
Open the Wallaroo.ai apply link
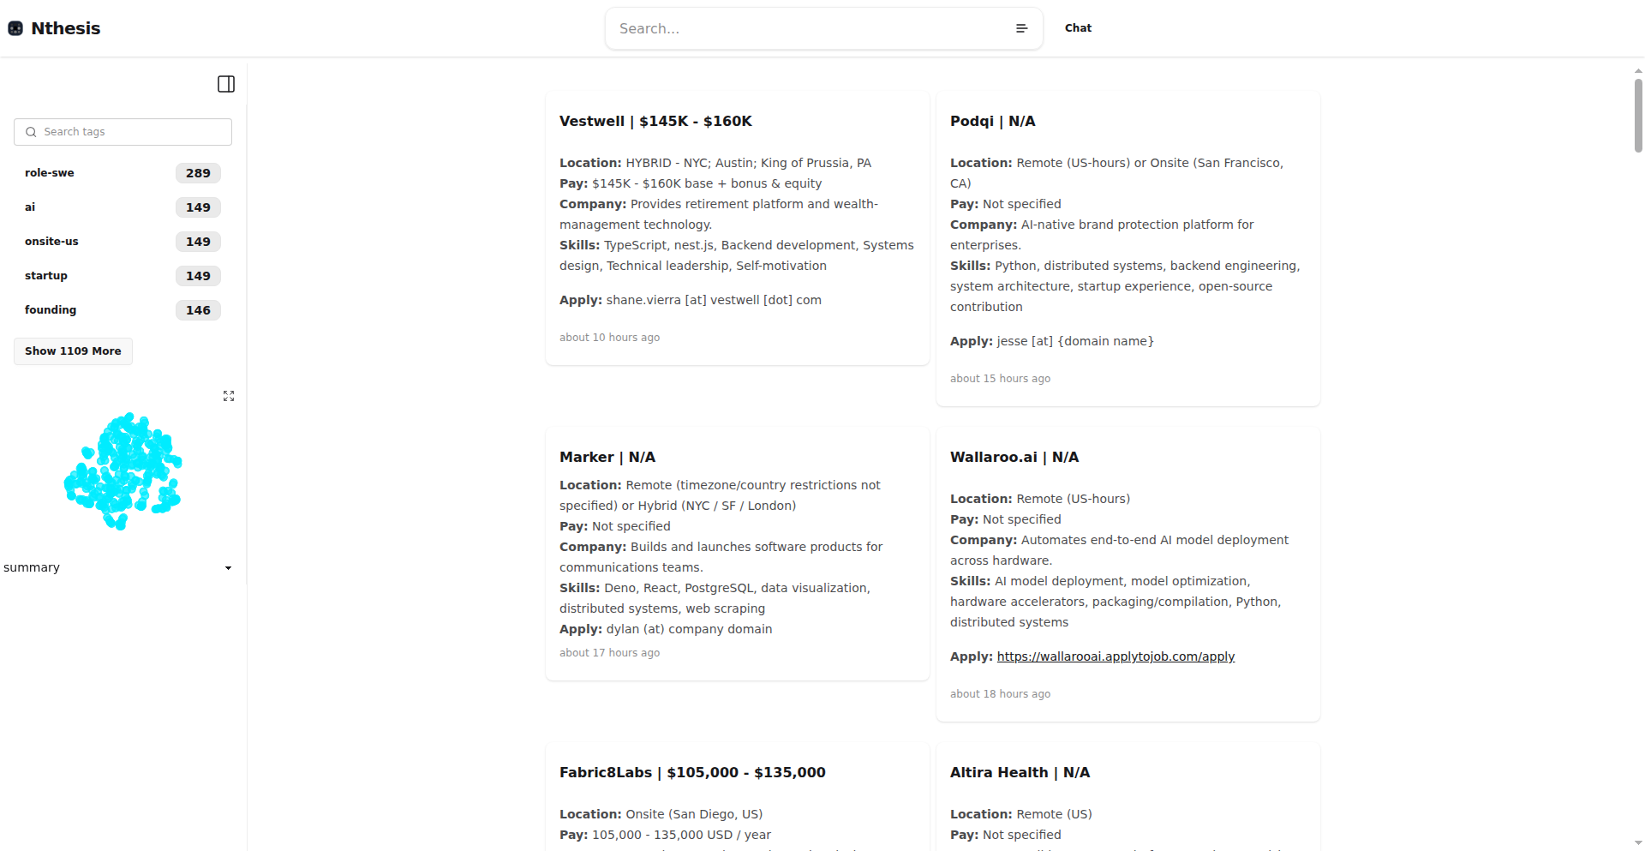(1116, 656)
